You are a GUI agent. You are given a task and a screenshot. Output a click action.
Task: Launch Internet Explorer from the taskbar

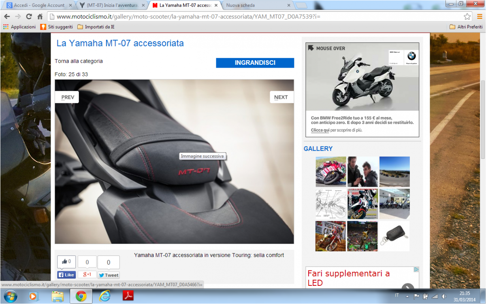(104, 296)
